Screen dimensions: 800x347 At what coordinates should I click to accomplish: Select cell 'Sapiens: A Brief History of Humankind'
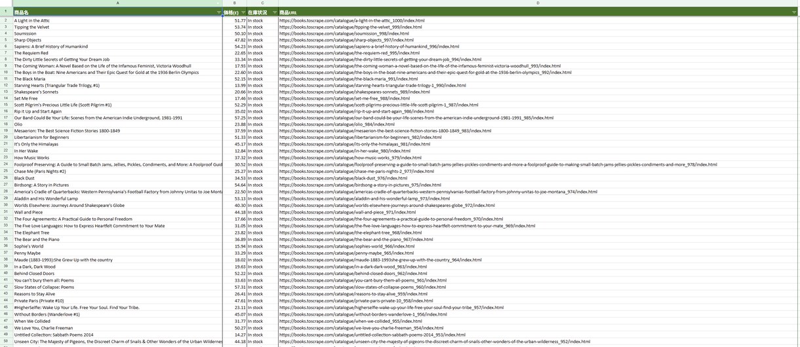117,46
